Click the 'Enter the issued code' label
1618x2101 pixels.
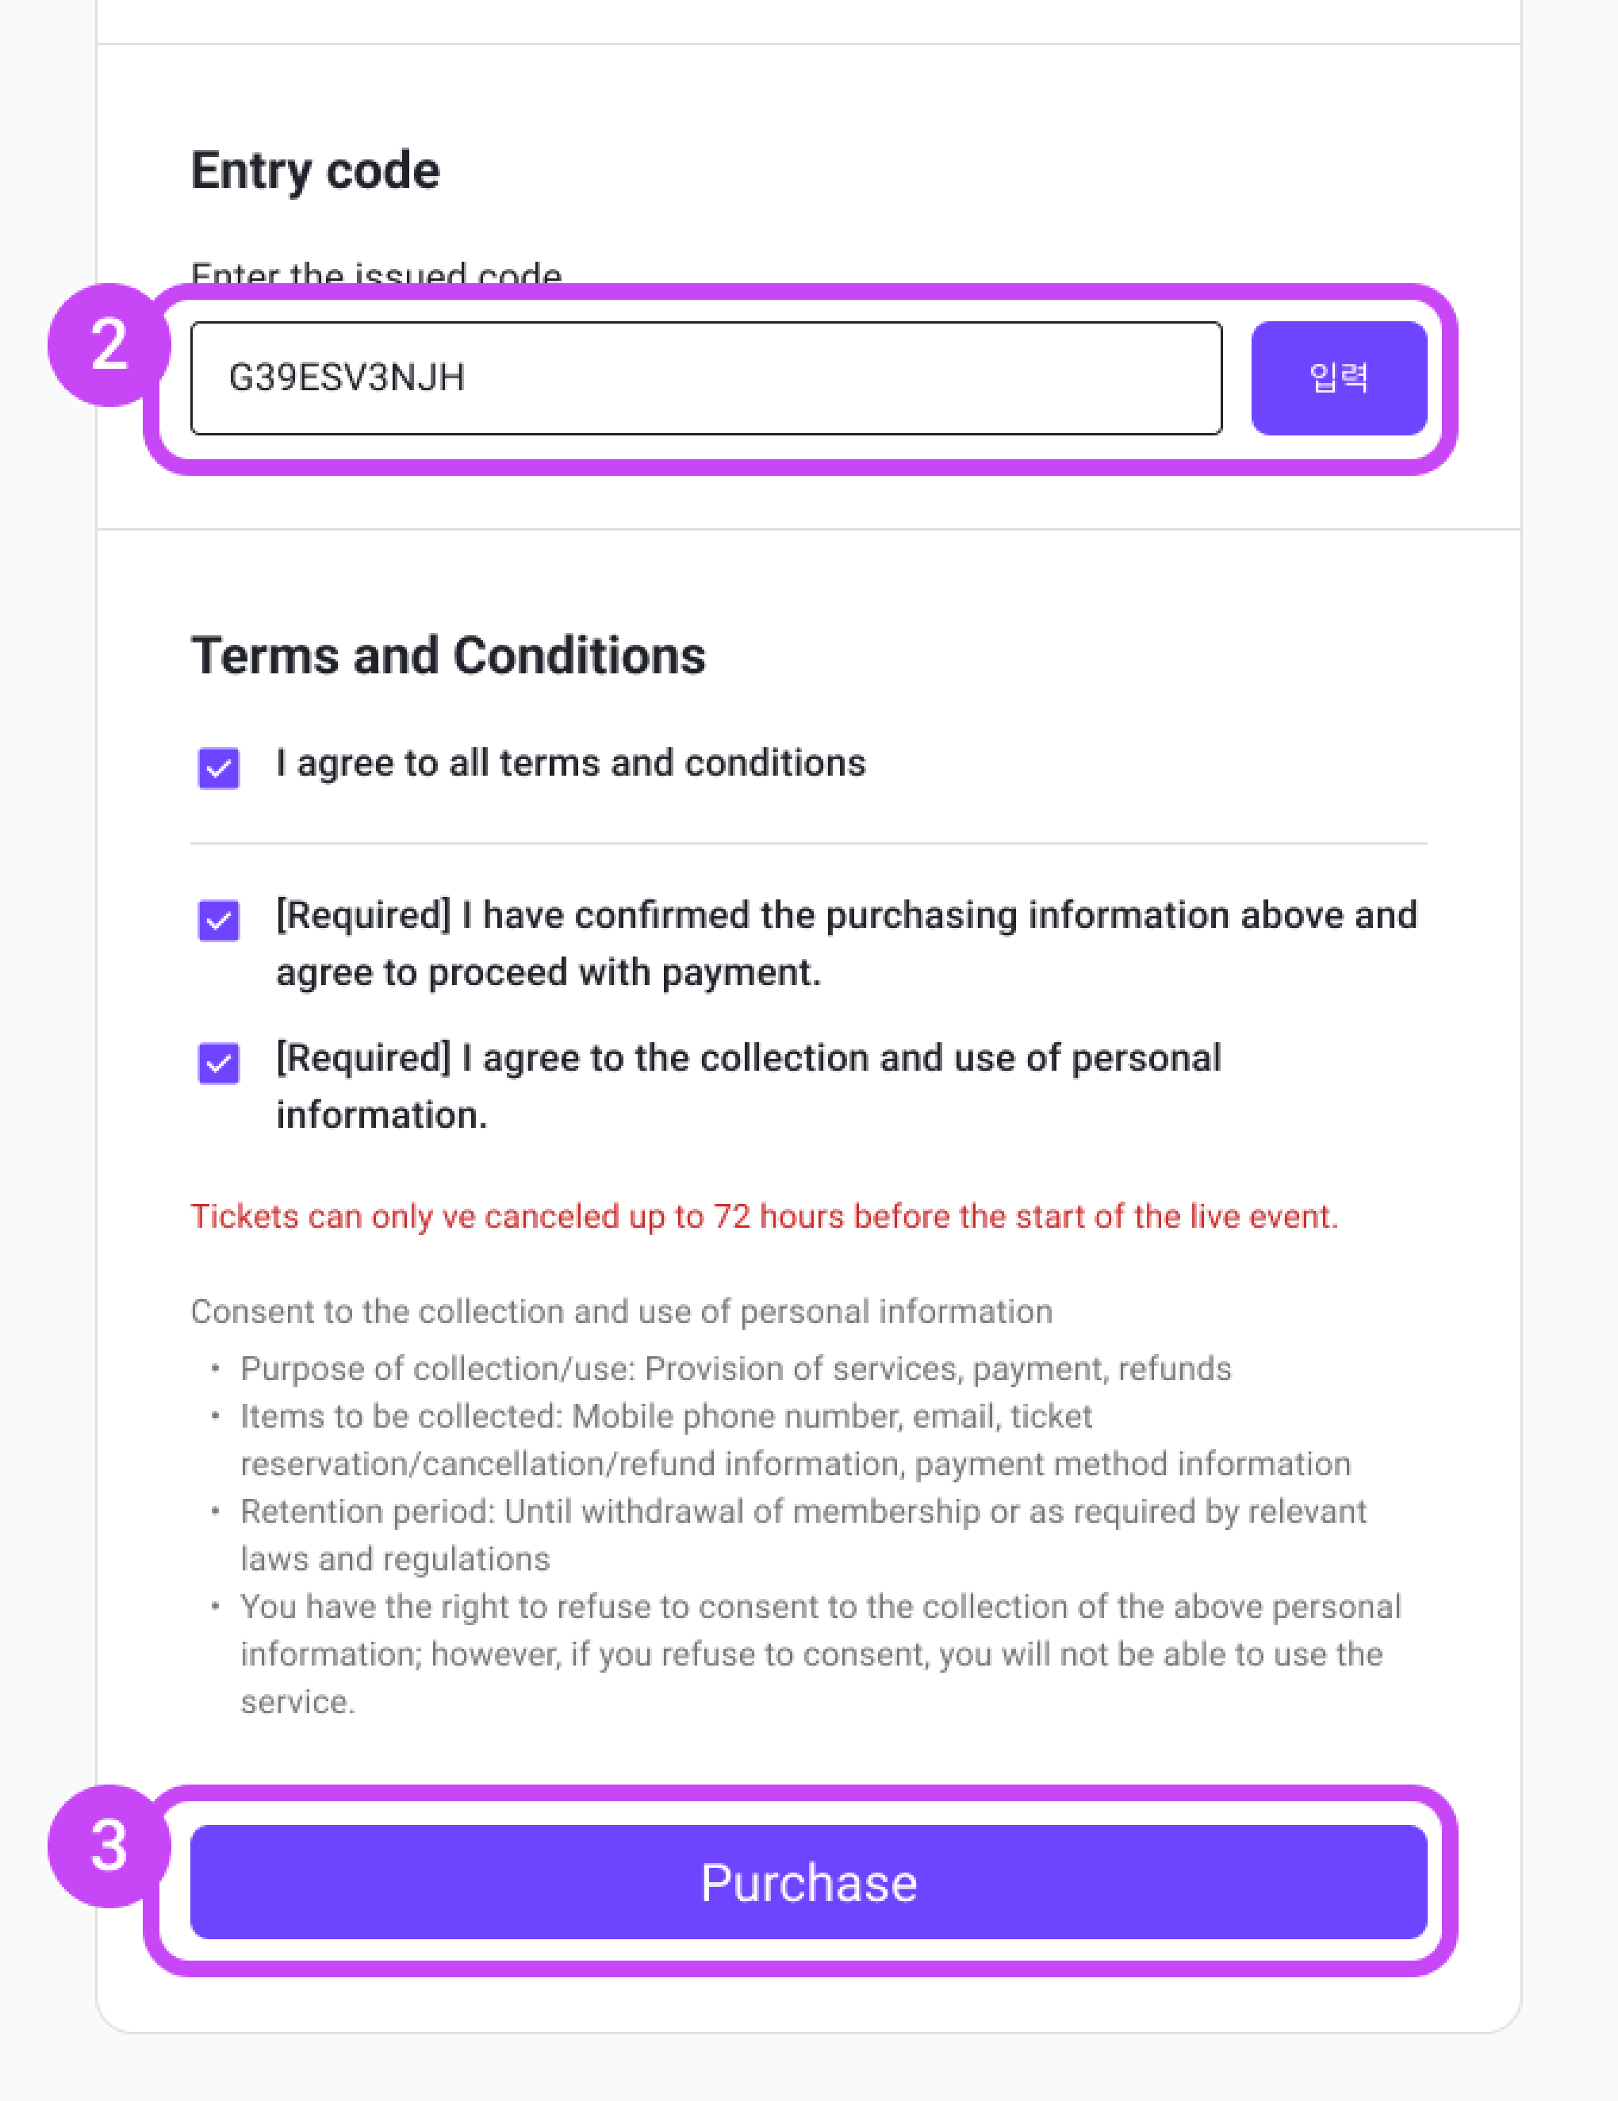(x=376, y=274)
